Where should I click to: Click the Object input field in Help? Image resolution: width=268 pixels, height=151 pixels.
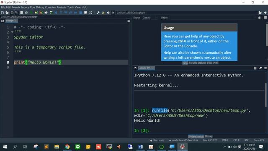[x=213, y=18]
